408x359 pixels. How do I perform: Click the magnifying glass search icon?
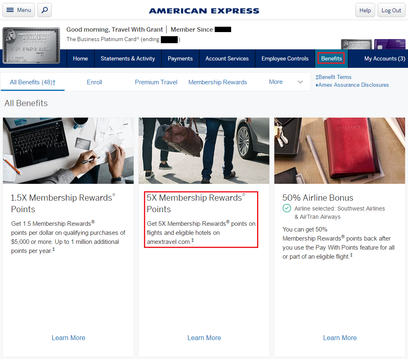pos(44,10)
